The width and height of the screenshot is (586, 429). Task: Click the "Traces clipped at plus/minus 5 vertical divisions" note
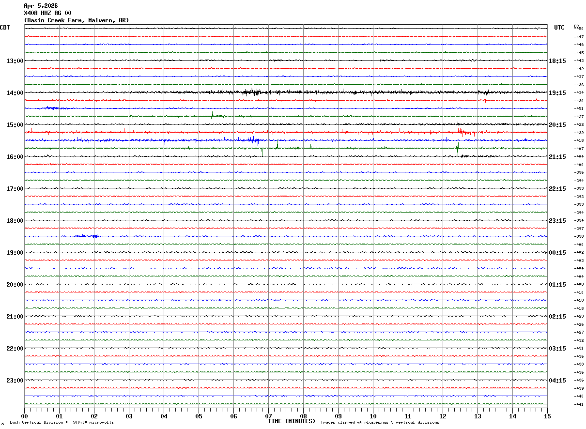(x=380, y=423)
